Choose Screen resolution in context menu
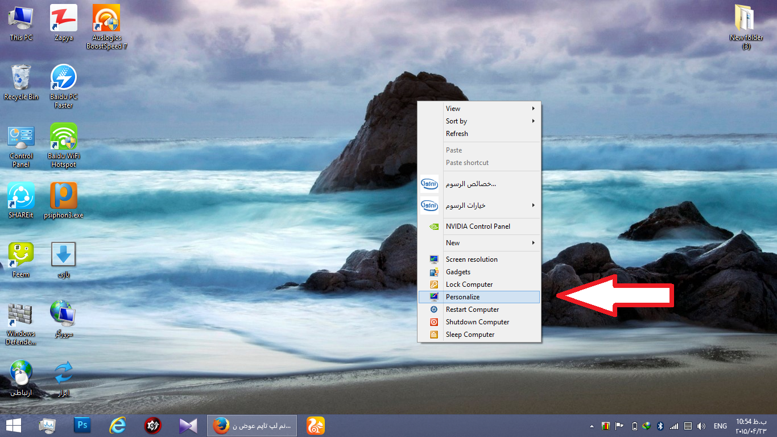777x437 pixels. pos(479,259)
